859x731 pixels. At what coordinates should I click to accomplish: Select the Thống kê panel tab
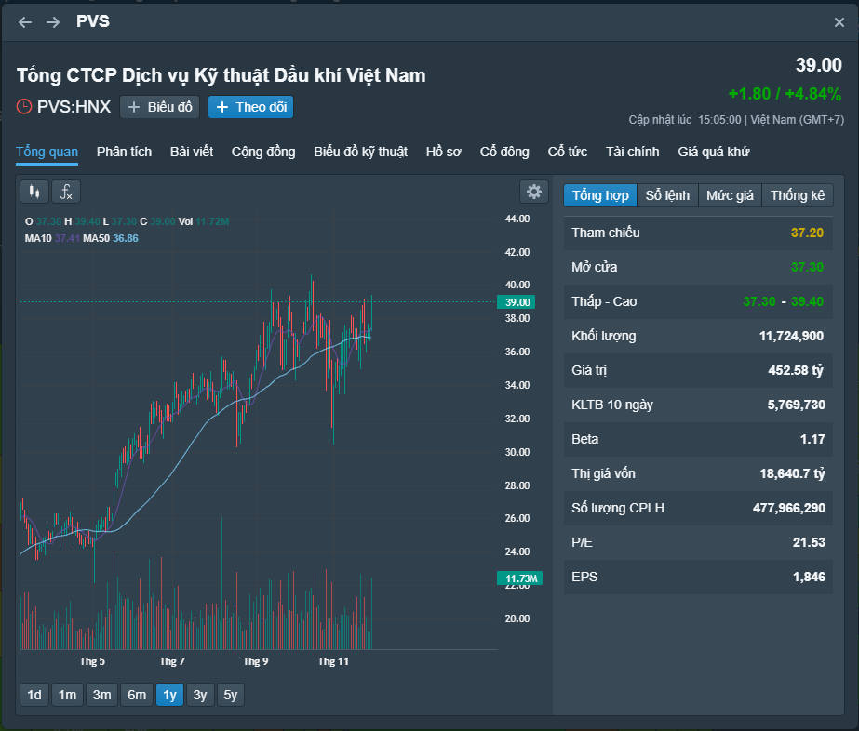[797, 195]
